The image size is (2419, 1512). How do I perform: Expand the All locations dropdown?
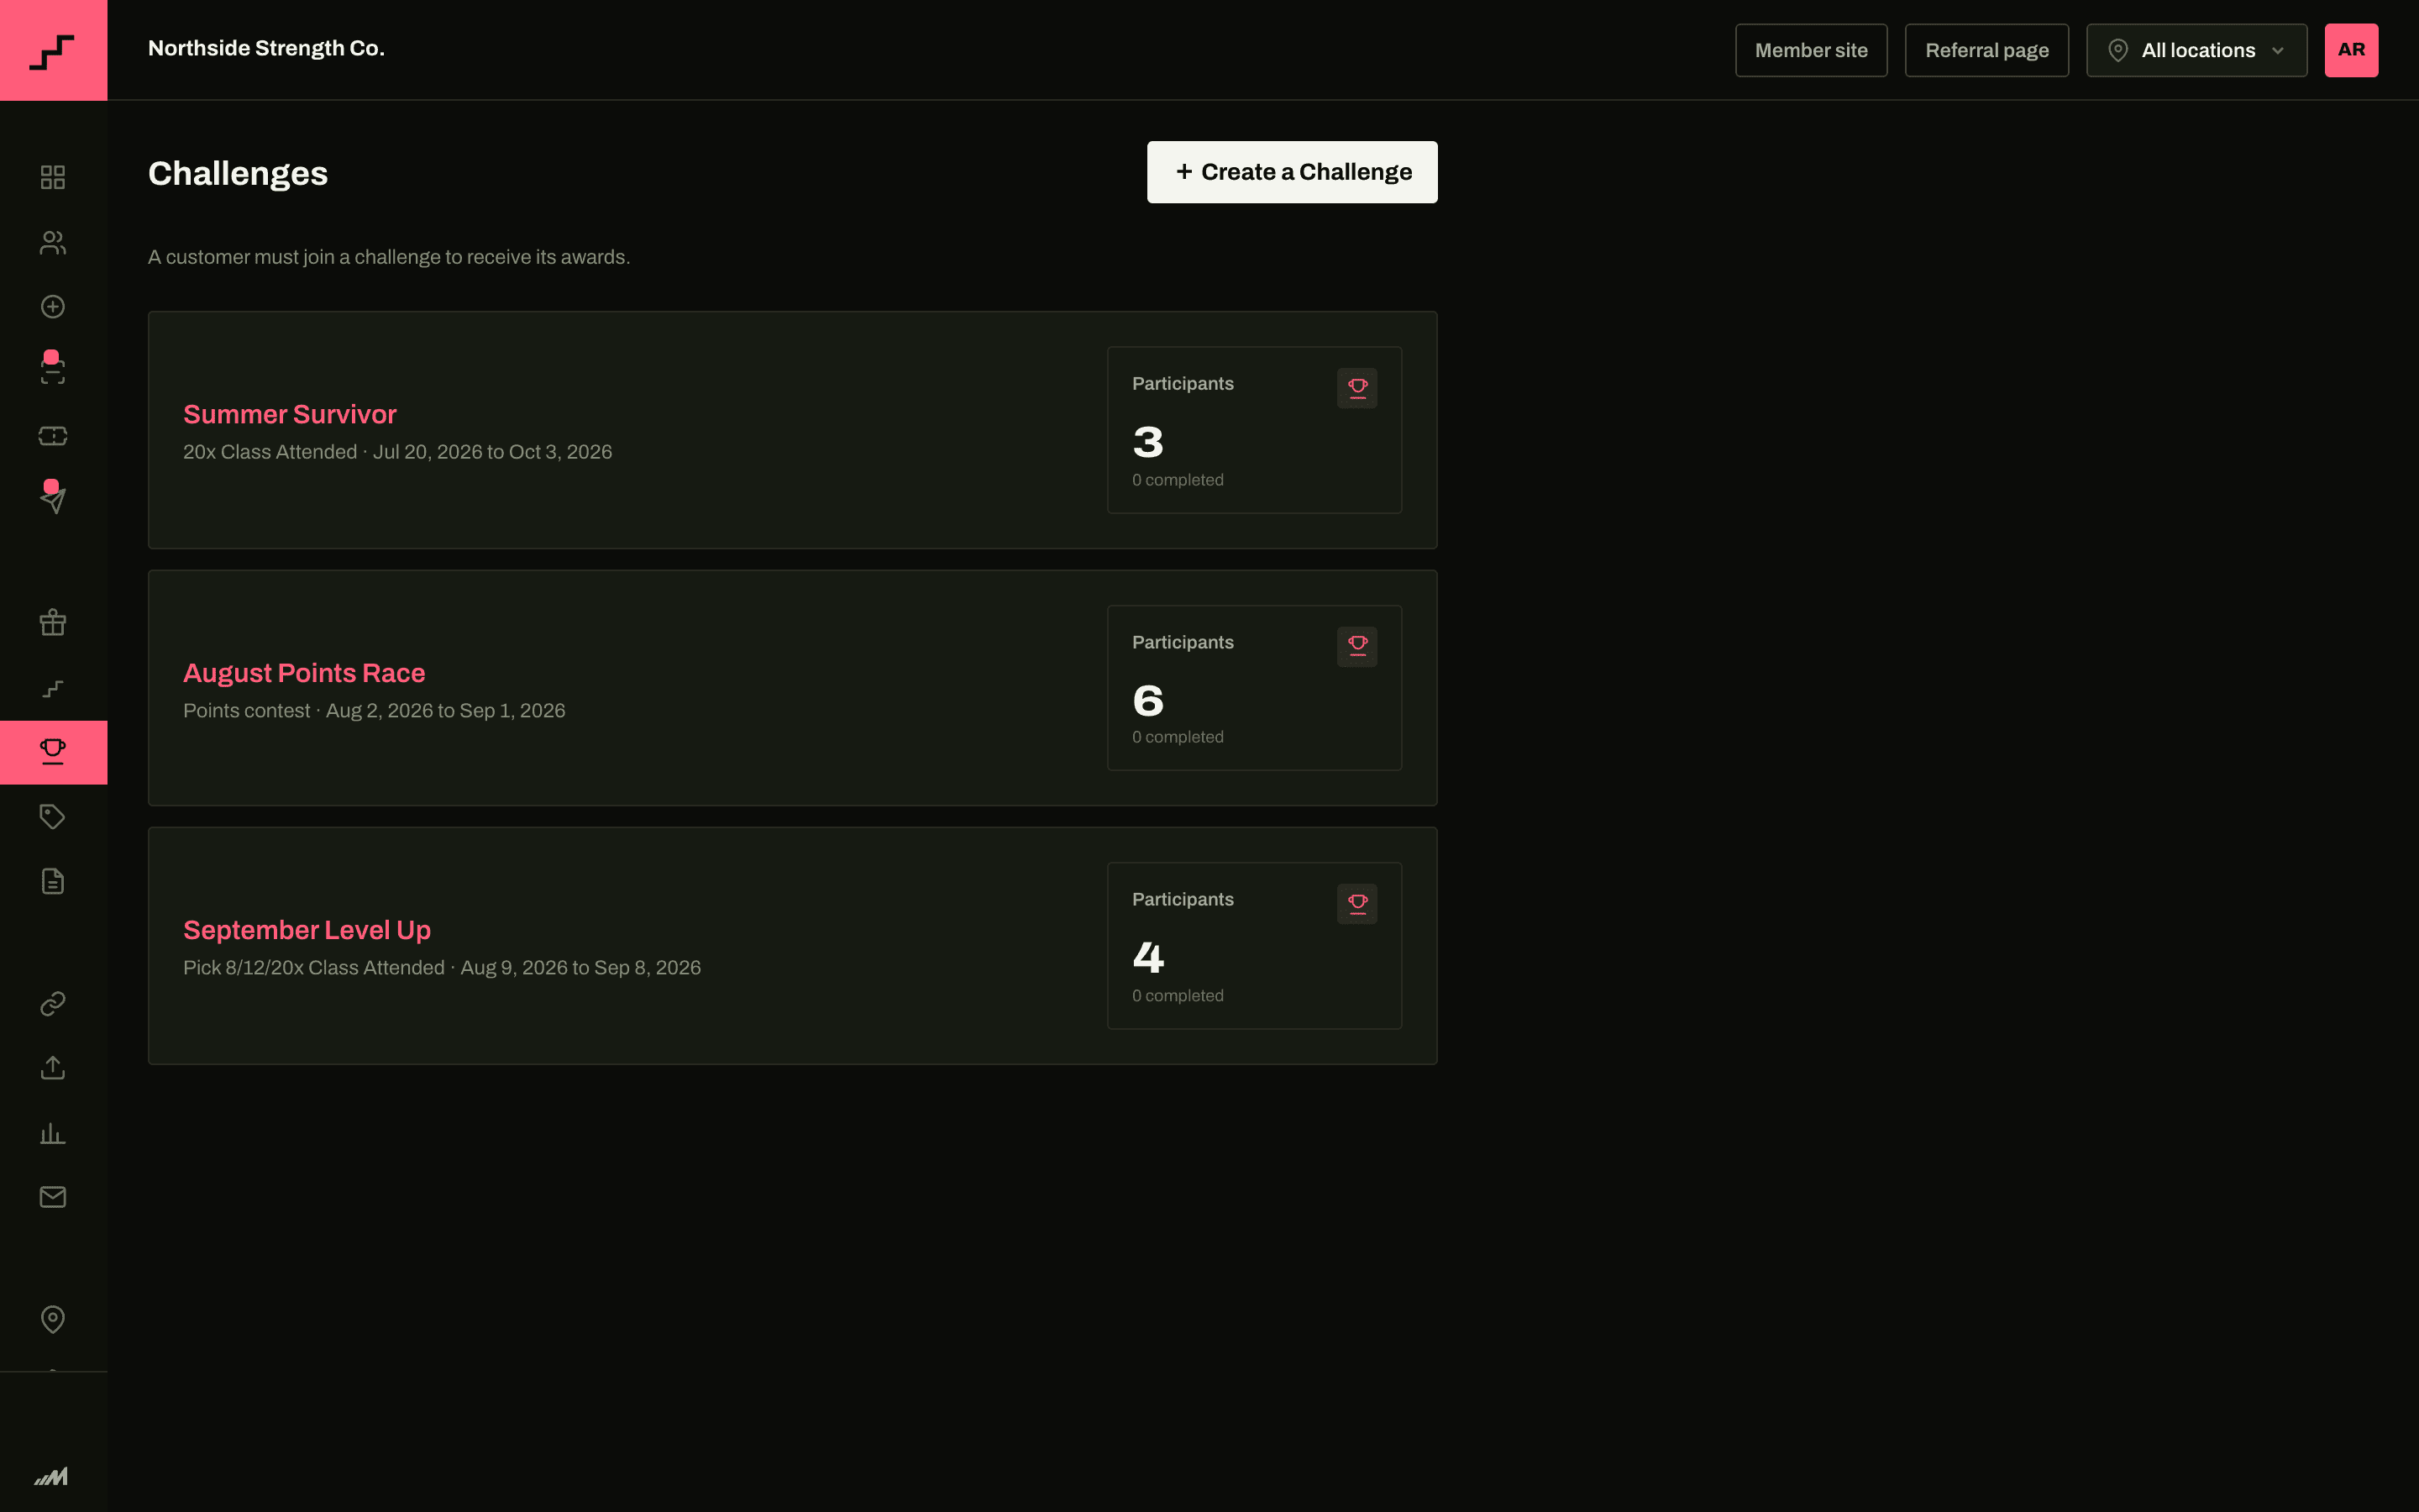coord(2196,50)
